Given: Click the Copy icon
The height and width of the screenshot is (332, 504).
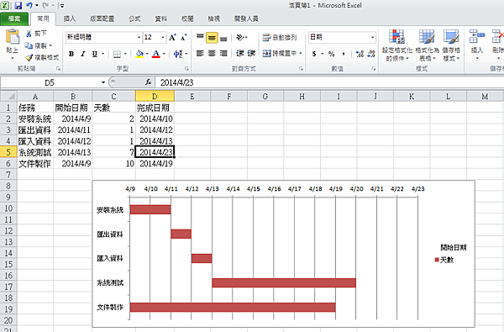Looking at the screenshot, I should pyautogui.click(x=29, y=45).
